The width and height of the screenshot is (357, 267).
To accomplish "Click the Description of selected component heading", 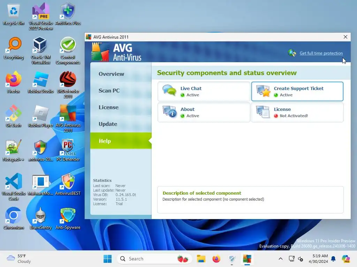I will (x=202, y=193).
